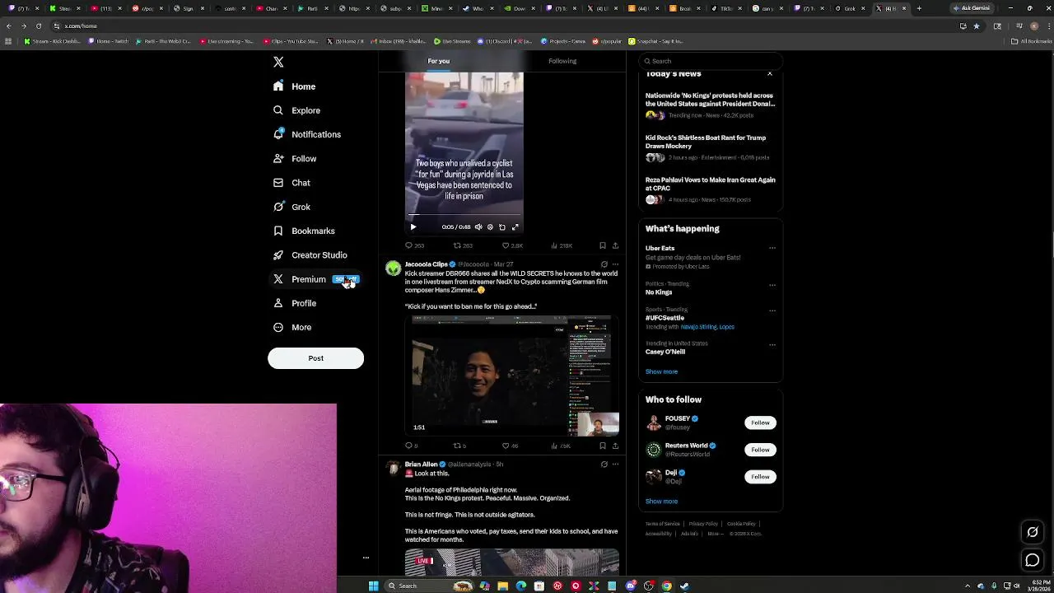Click the X search field

click(710, 61)
